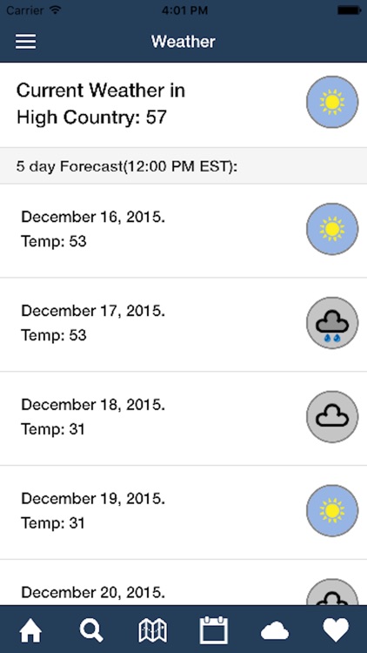Open the Calendar tab icon
This screenshot has width=367, height=653.
pos(214,629)
